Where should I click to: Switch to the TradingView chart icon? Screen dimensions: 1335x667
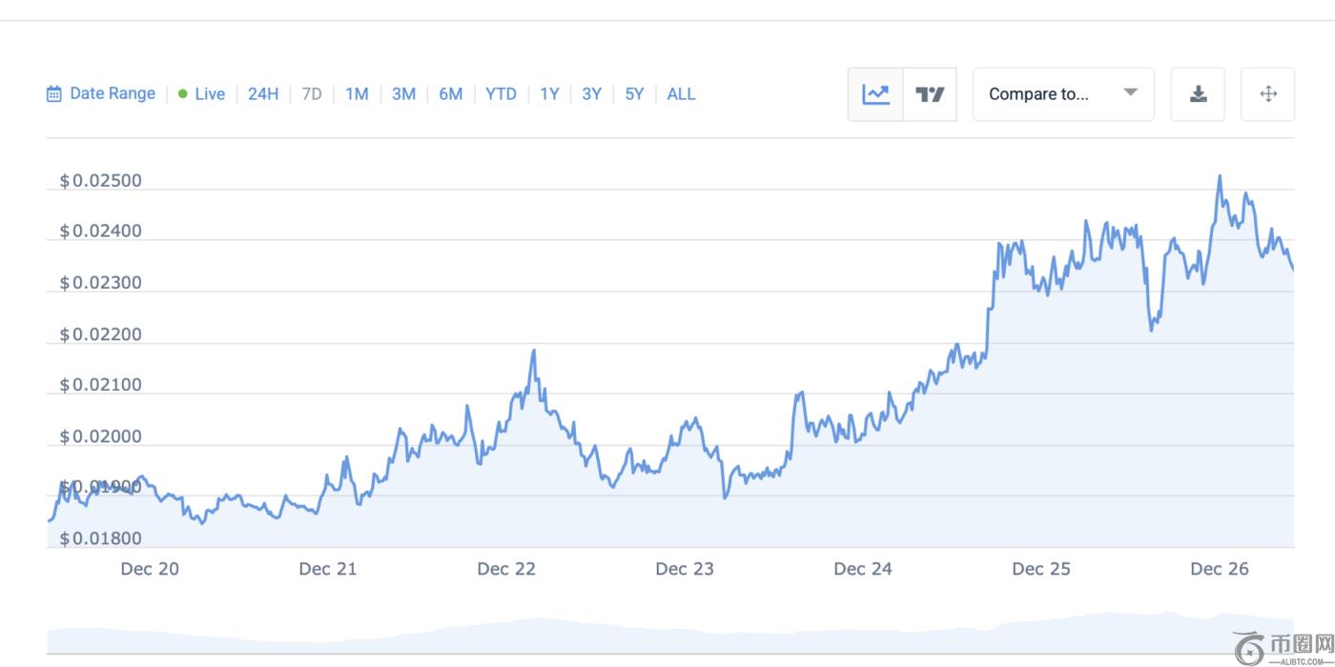pyautogui.click(x=930, y=94)
